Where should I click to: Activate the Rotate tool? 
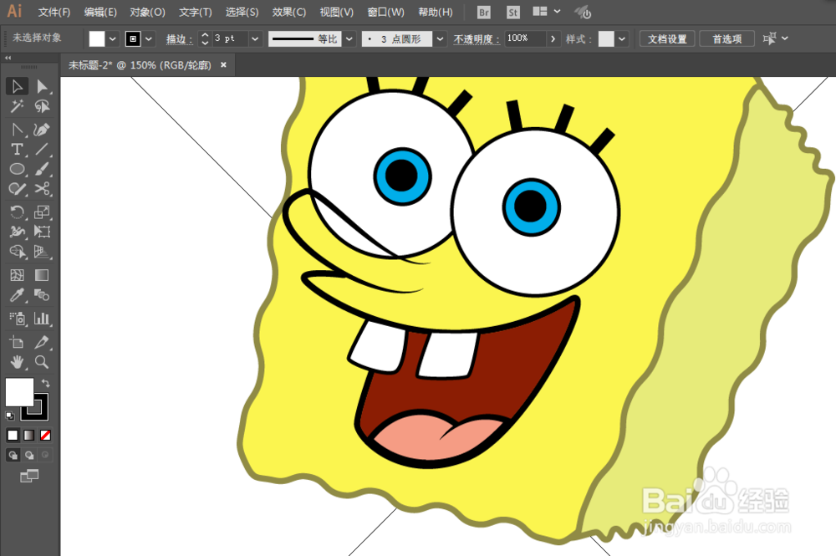pos(17,212)
